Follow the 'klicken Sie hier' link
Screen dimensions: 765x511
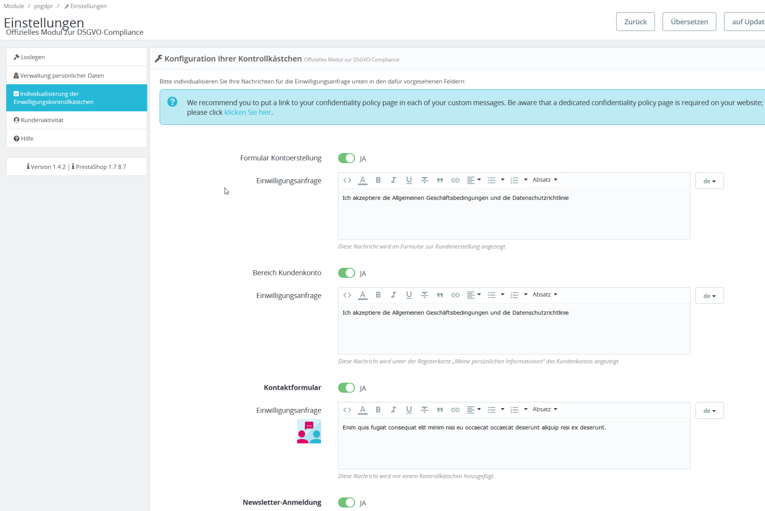click(247, 112)
